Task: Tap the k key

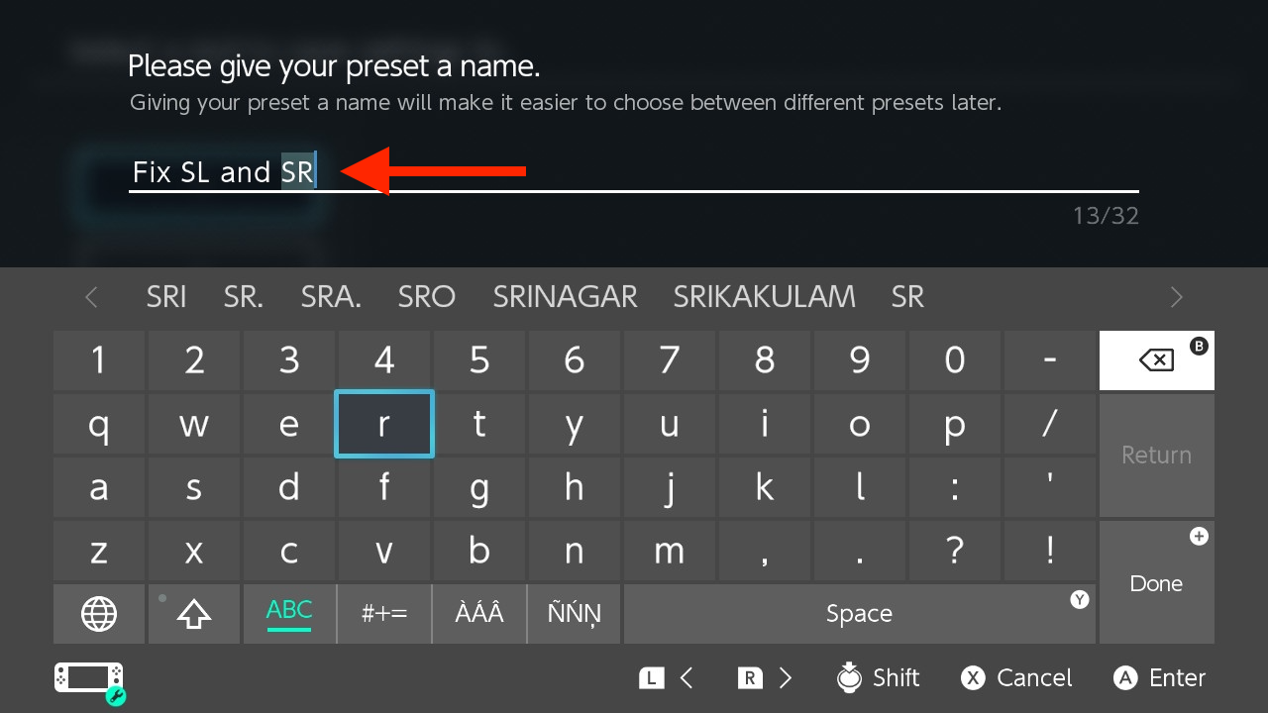Action: point(765,487)
